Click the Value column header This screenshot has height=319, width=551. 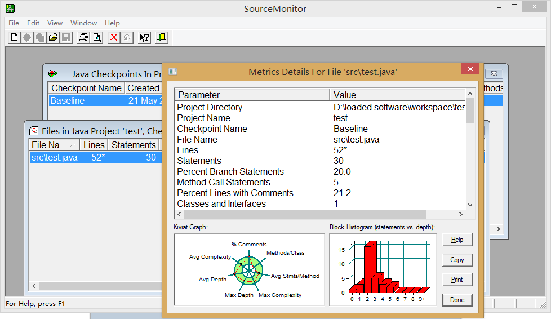coord(397,95)
